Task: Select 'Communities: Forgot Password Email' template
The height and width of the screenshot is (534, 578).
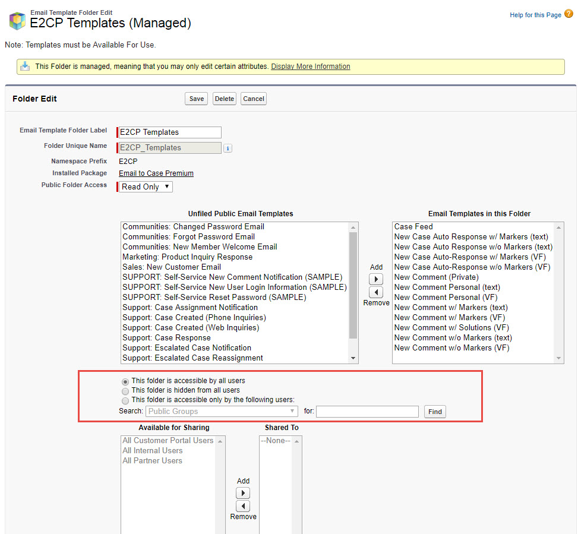Action: [189, 236]
